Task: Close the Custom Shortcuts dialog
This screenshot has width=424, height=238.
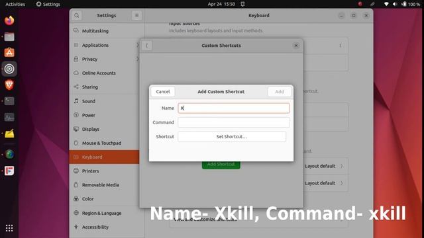Action: click(x=296, y=46)
